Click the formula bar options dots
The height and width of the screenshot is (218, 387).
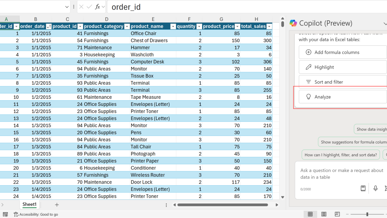click(74, 7)
